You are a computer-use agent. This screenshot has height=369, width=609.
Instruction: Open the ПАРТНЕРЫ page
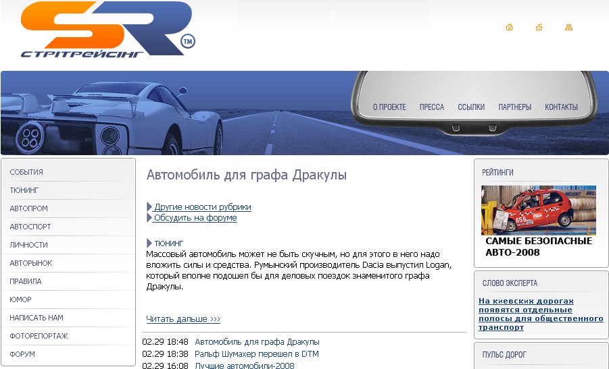coord(514,107)
